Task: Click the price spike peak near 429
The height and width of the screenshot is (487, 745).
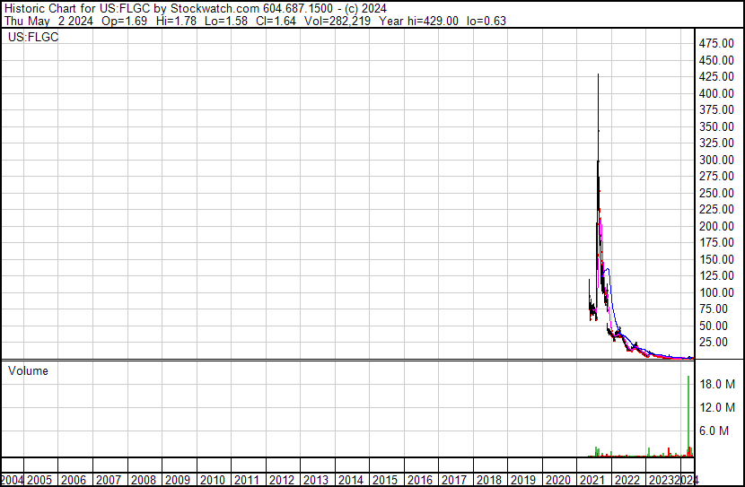Action: [x=599, y=75]
